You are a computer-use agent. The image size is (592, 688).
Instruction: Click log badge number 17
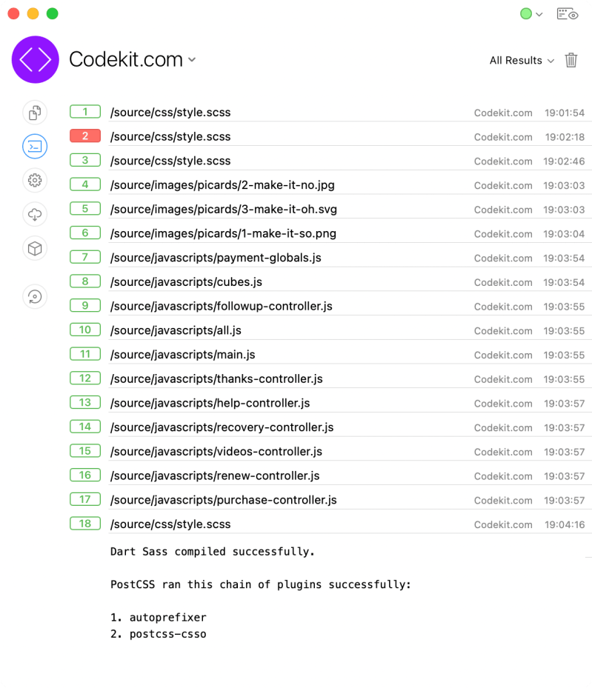click(85, 499)
